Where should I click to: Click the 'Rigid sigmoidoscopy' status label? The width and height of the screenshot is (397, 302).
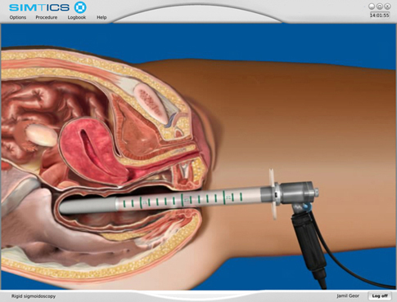point(34,296)
